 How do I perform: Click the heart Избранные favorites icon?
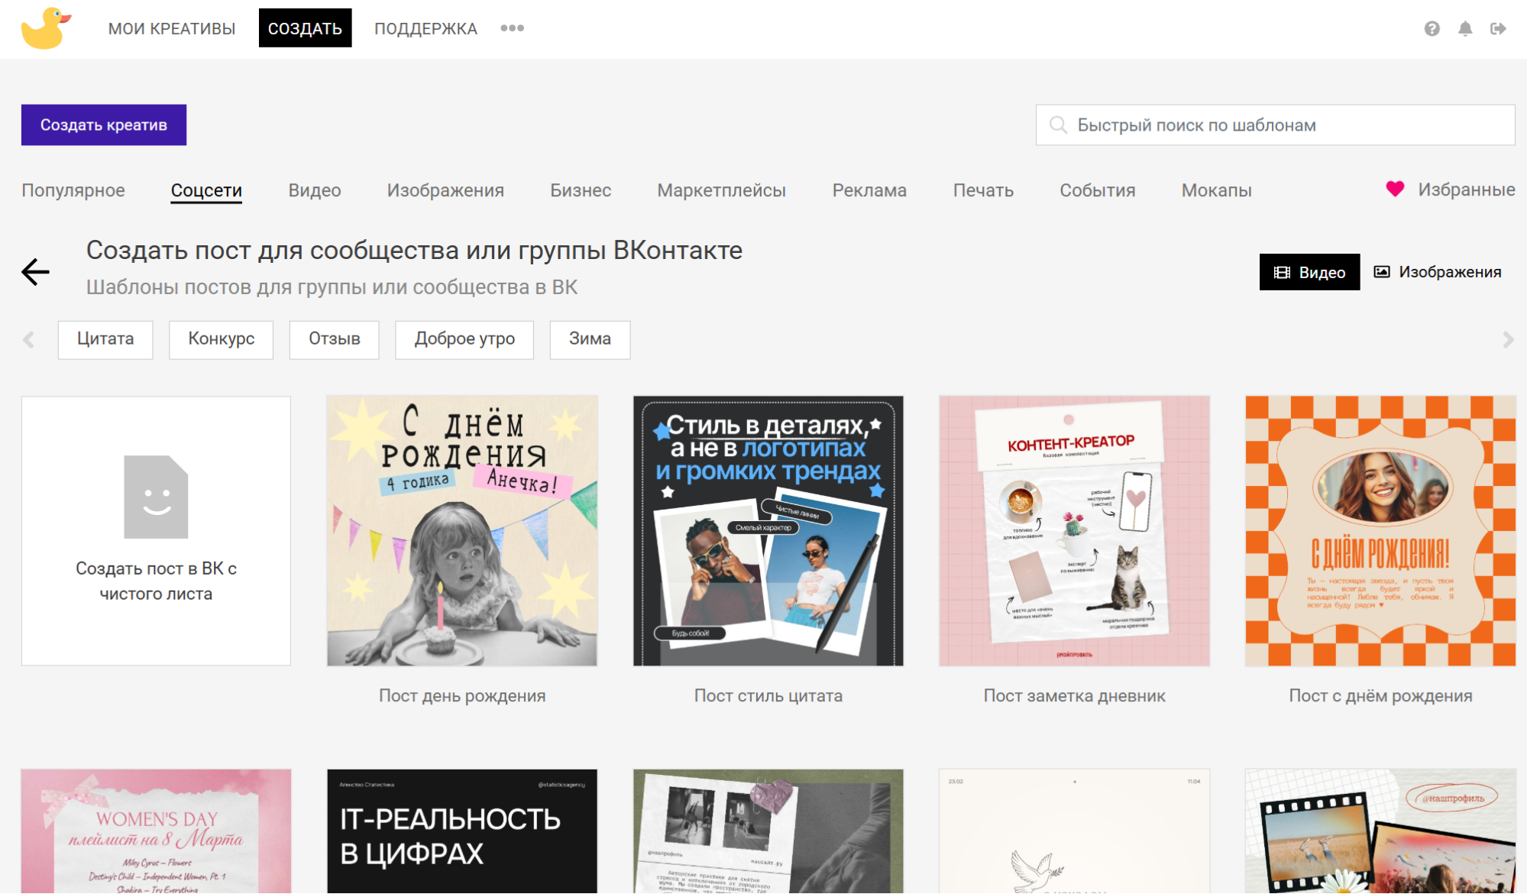click(x=1395, y=189)
